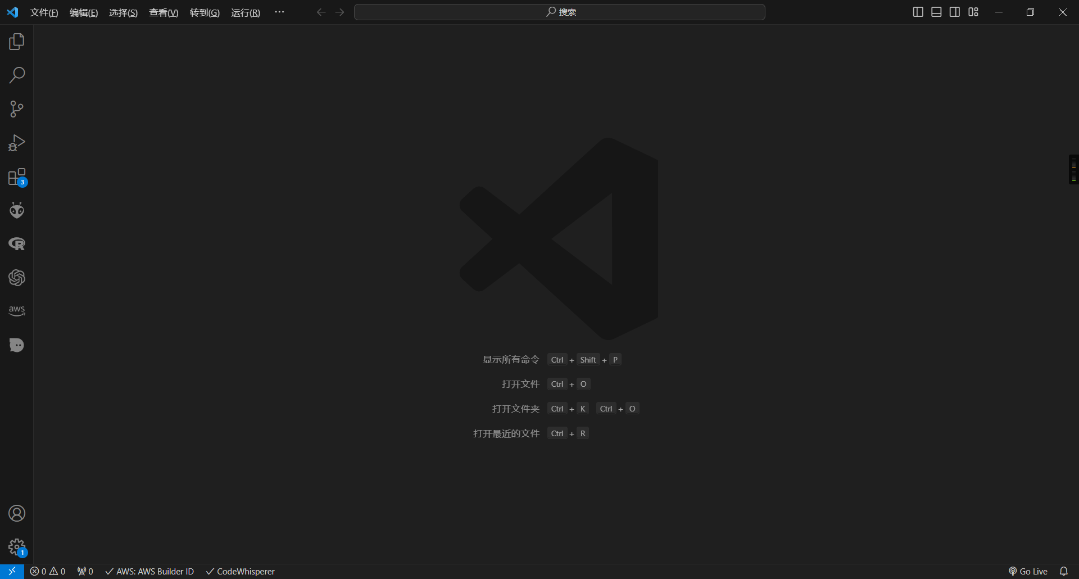The height and width of the screenshot is (579, 1079).
Task: Open the ChatGPT extension icon
Action: pyautogui.click(x=17, y=278)
